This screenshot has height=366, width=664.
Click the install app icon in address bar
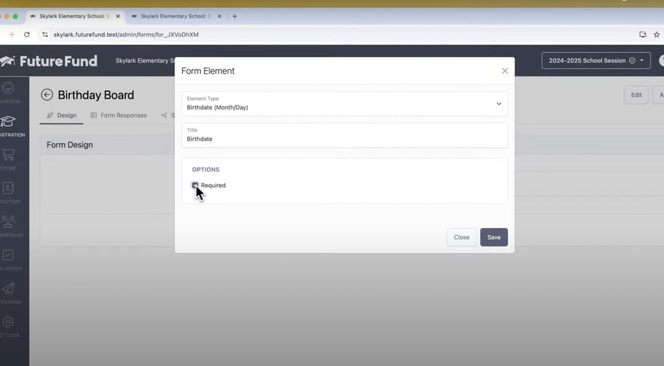(x=643, y=35)
